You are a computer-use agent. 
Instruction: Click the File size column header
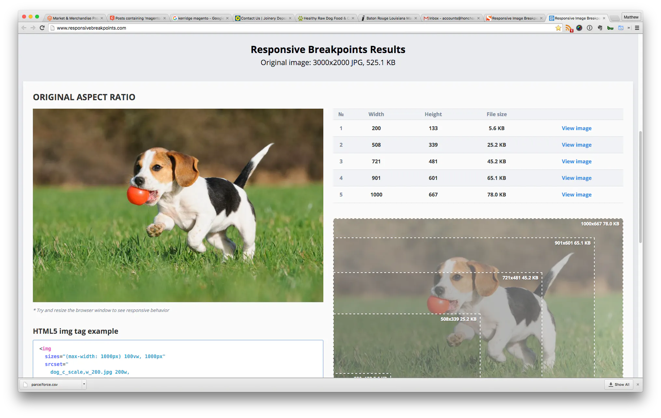(x=496, y=114)
